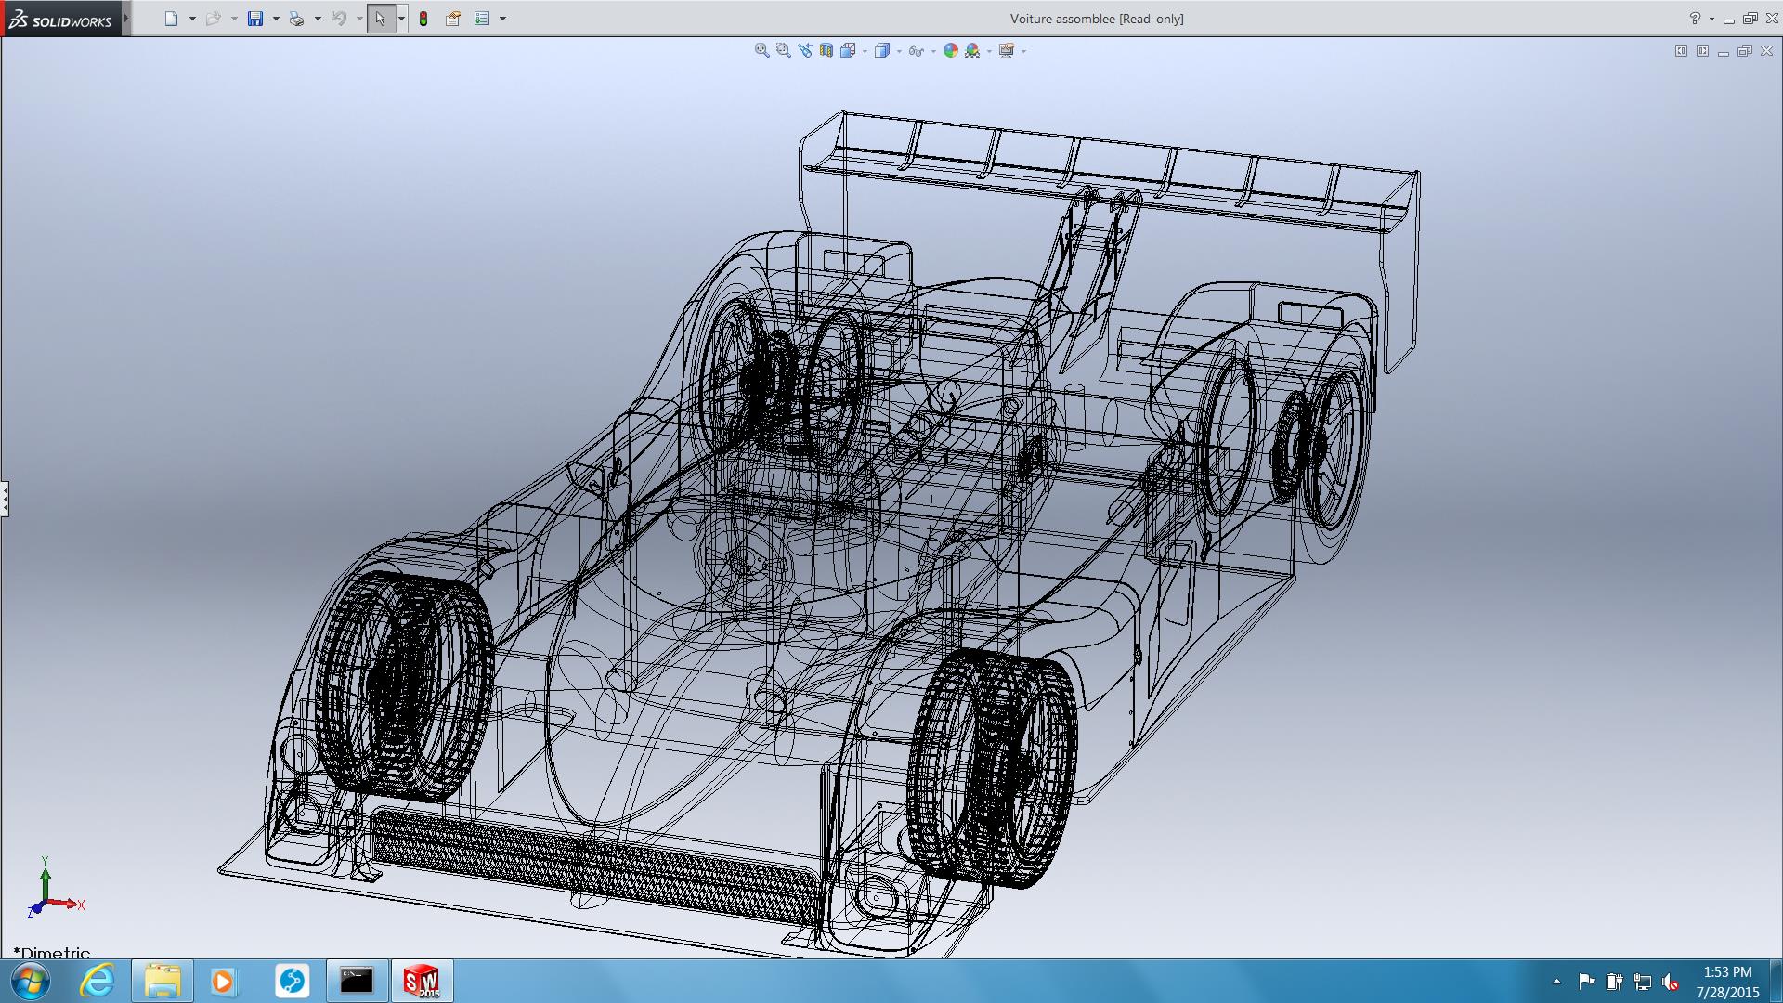Open the View Settings monitor dropdown

[1022, 51]
